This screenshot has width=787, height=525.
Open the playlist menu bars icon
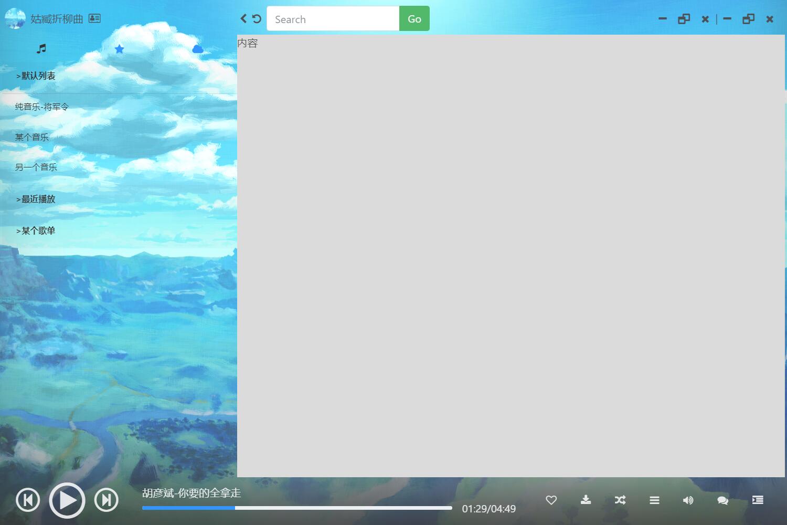[654, 500]
